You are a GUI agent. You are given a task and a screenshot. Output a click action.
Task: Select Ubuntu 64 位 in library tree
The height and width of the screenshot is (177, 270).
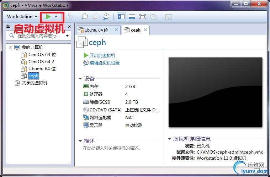click(x=42, y=69)
